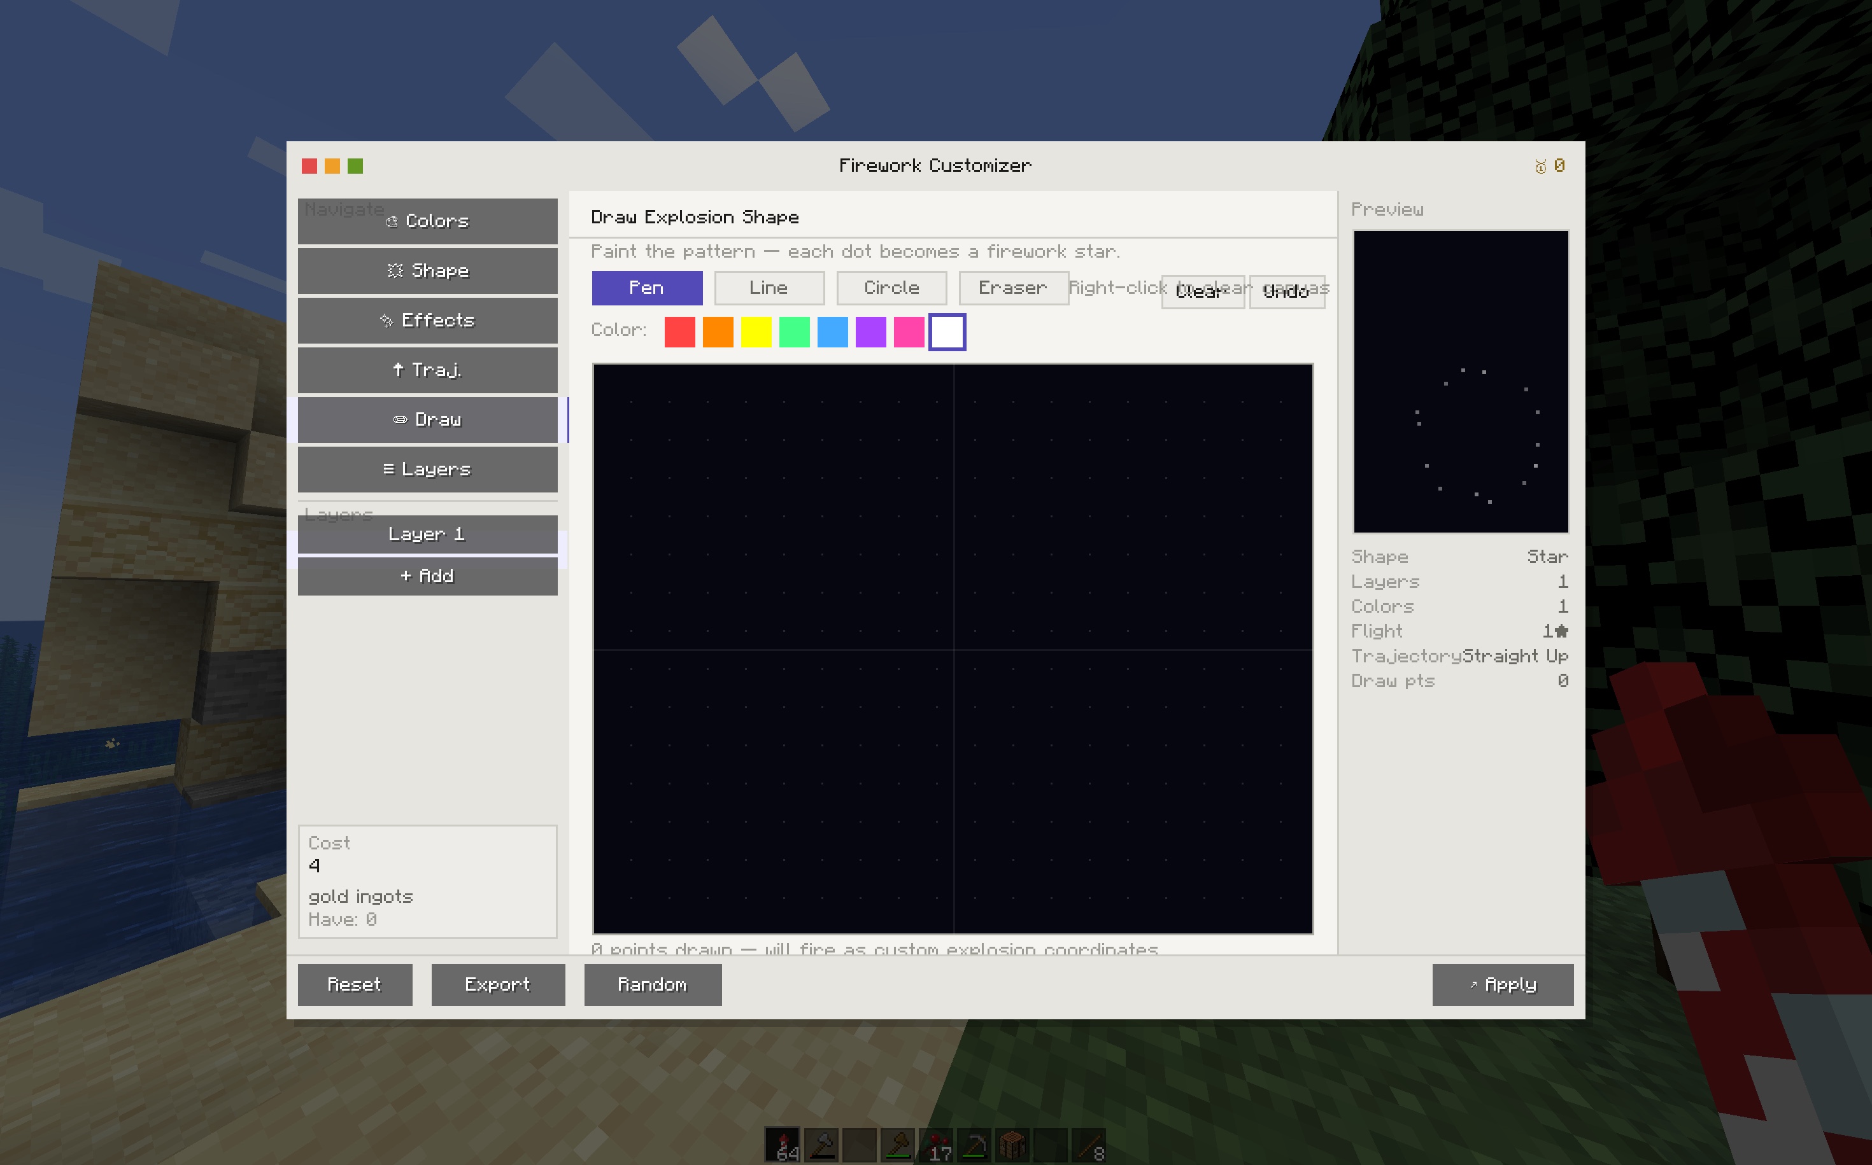Select the white color swatch
The height and width of the screenshot is (1165, 1872).
point(947,332)
